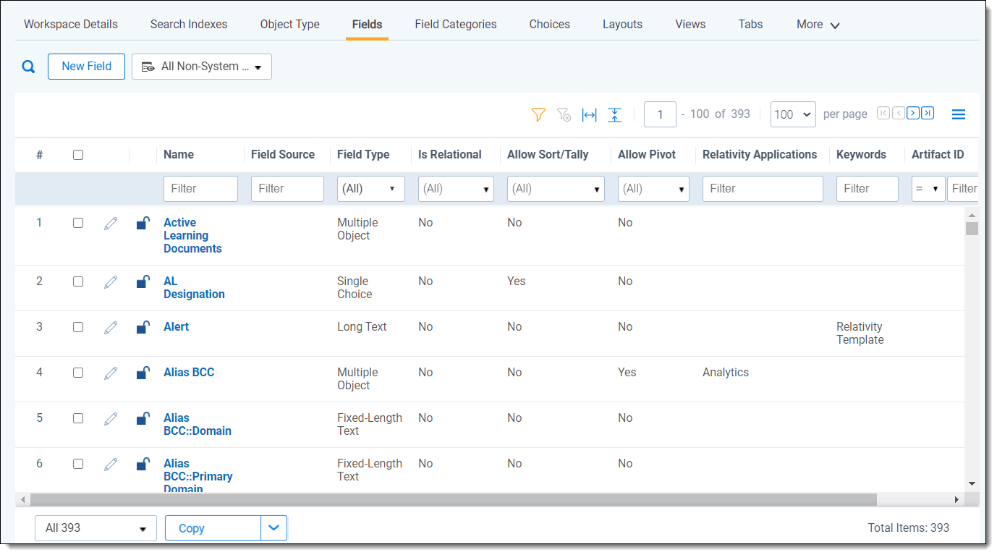Select the checkbox for row 5
Image resolution: width=997 pixels, height=555 pixels.
point(78,418)
